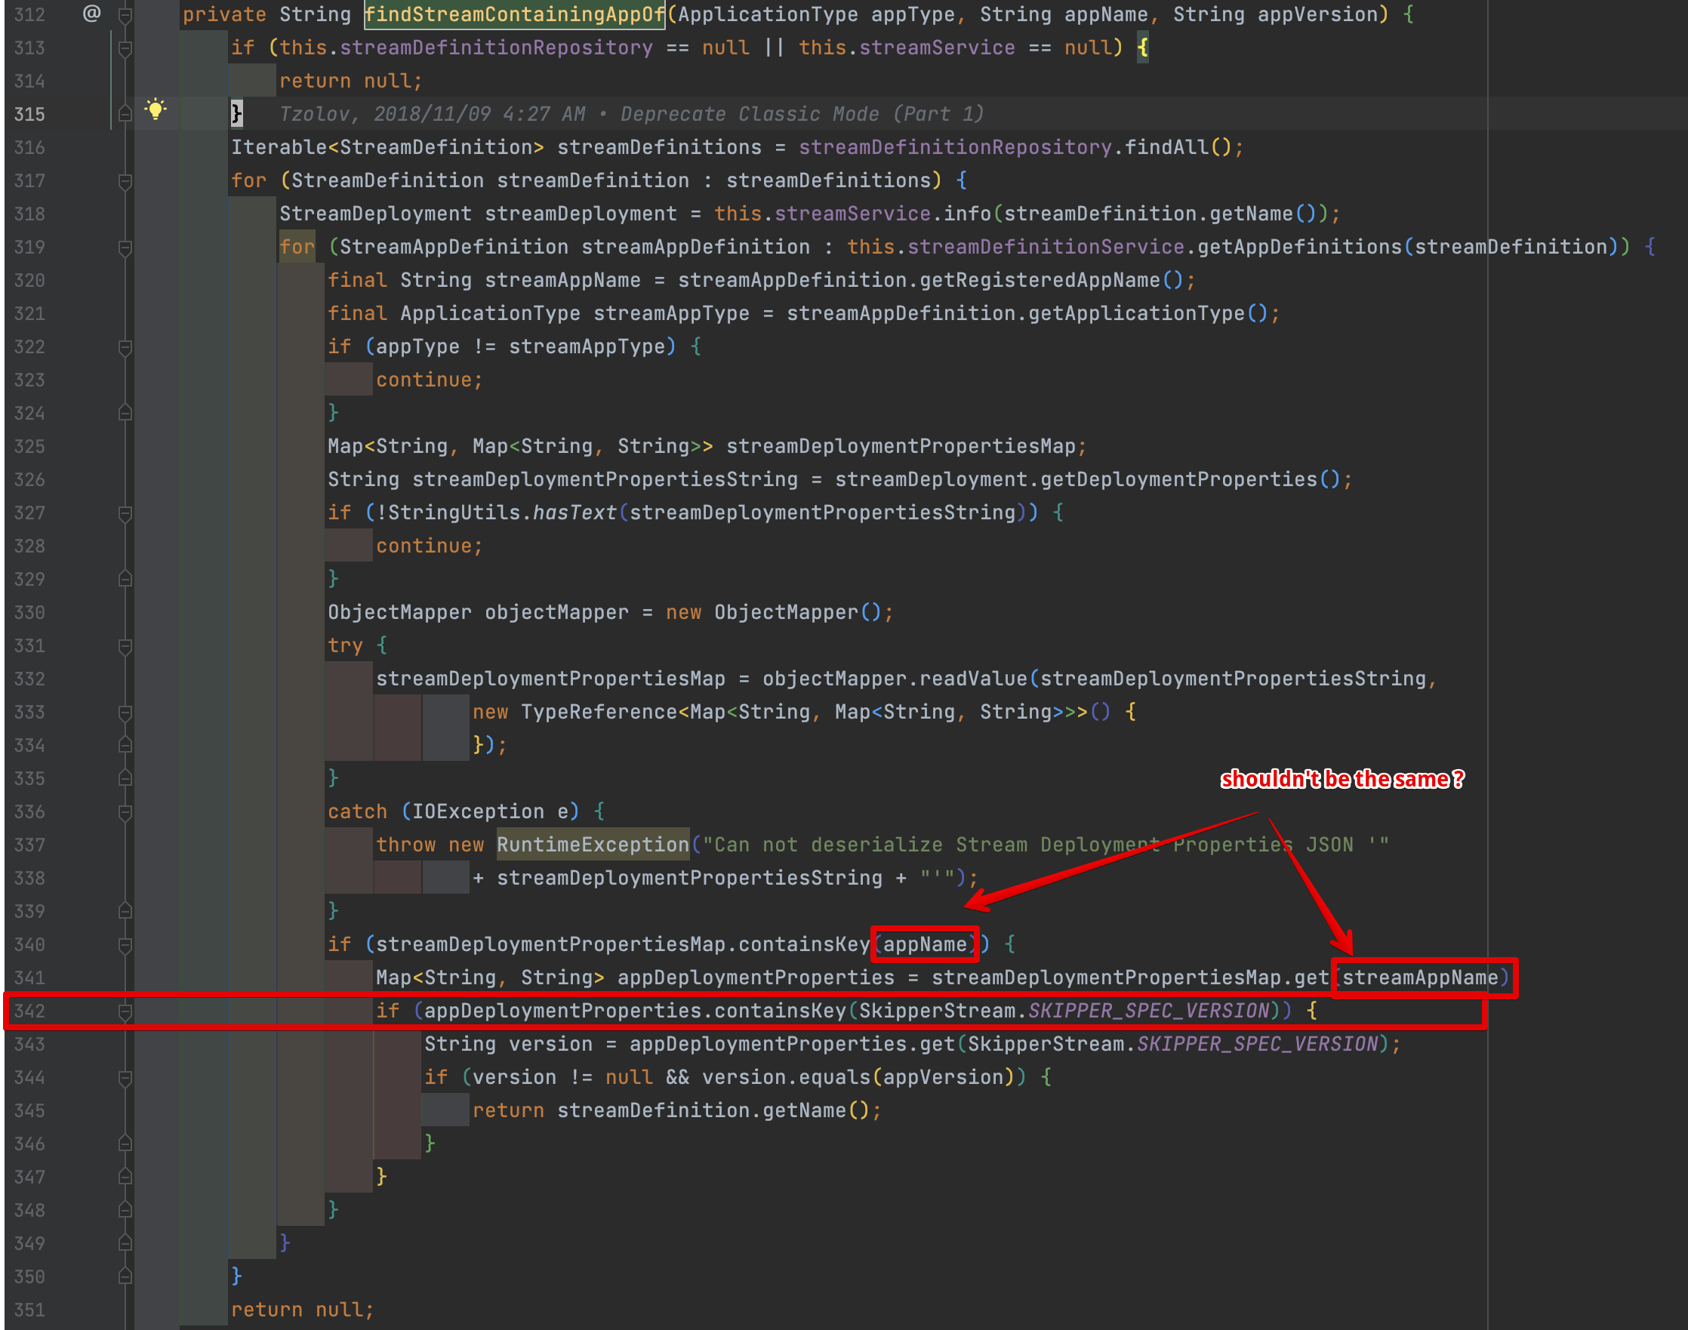This screenshot has height=1330, width=1688.
Task: Click the findStreamContainingAppOf method name
Action: tap(515, 15)
